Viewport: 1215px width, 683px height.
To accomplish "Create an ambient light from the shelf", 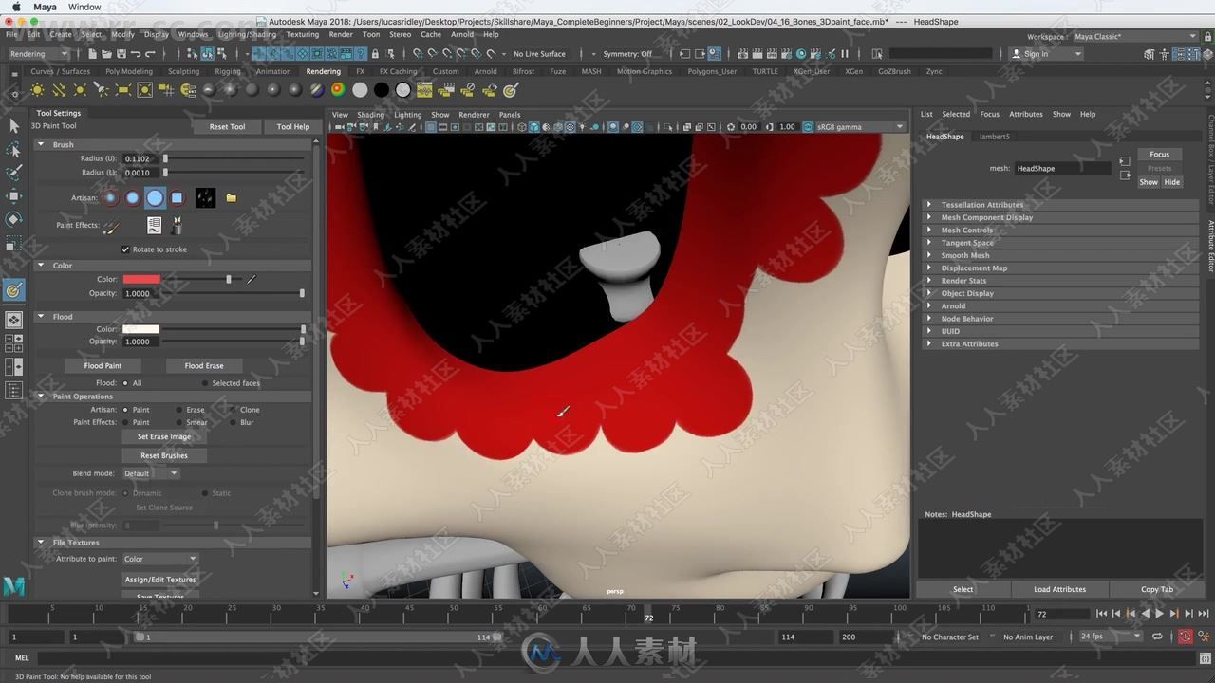I will 37,90.
